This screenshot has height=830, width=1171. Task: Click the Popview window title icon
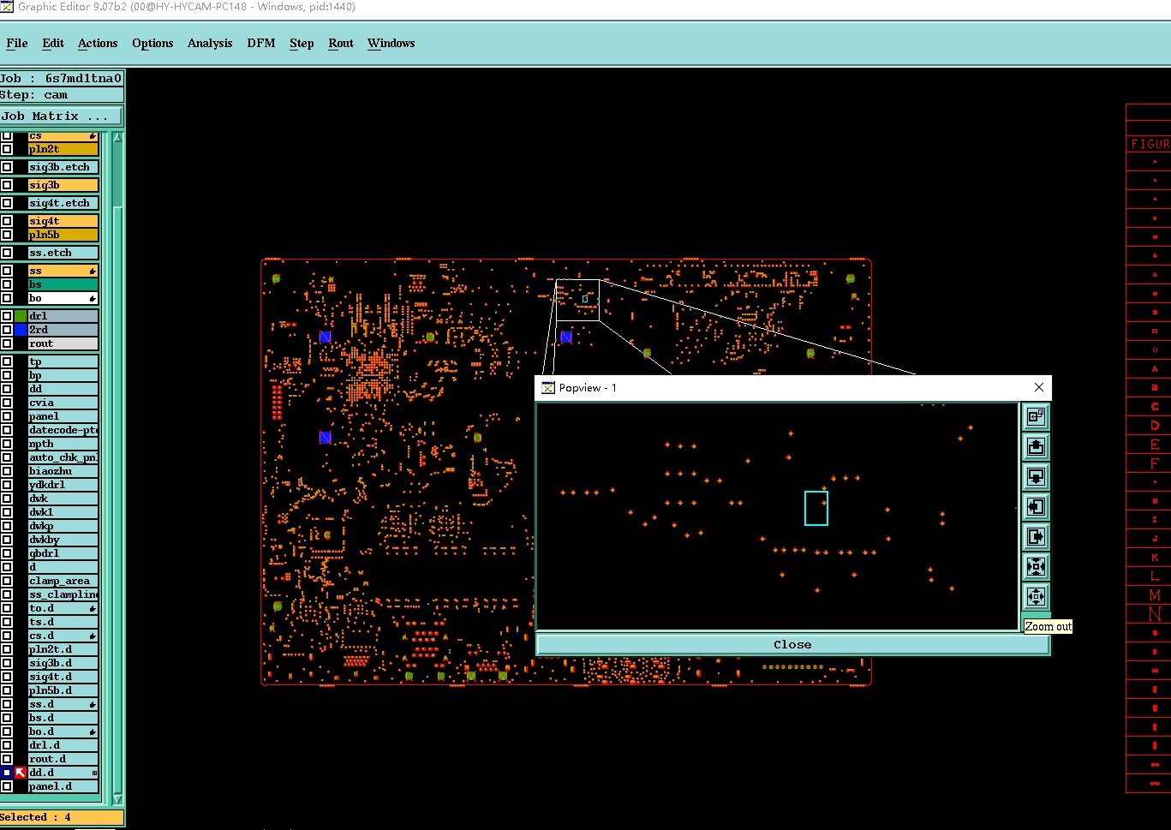(x=548, y=388)
